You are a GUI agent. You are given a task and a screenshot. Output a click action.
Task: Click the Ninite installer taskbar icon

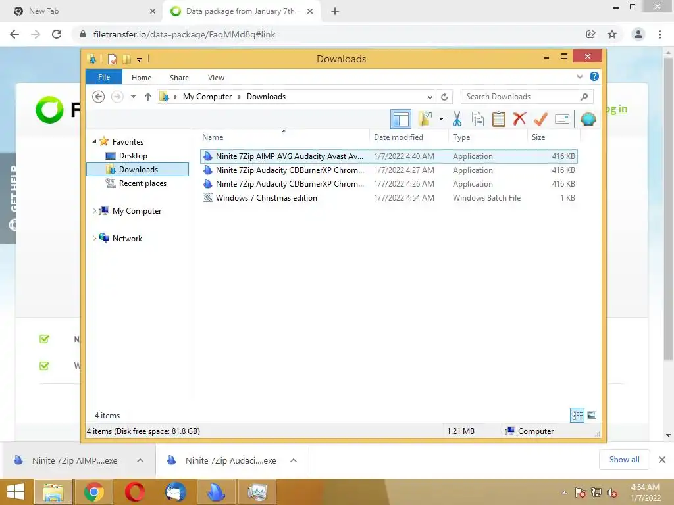point(217,492)
